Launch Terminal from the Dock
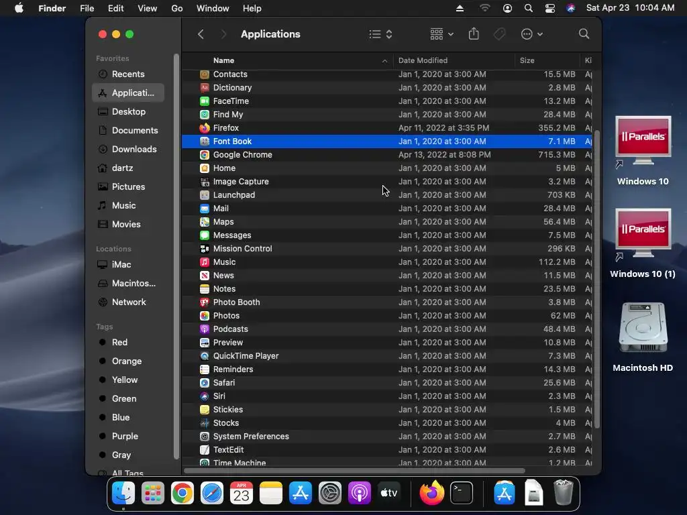The width and height of the screenshot is (687, 515). (462, 493)
